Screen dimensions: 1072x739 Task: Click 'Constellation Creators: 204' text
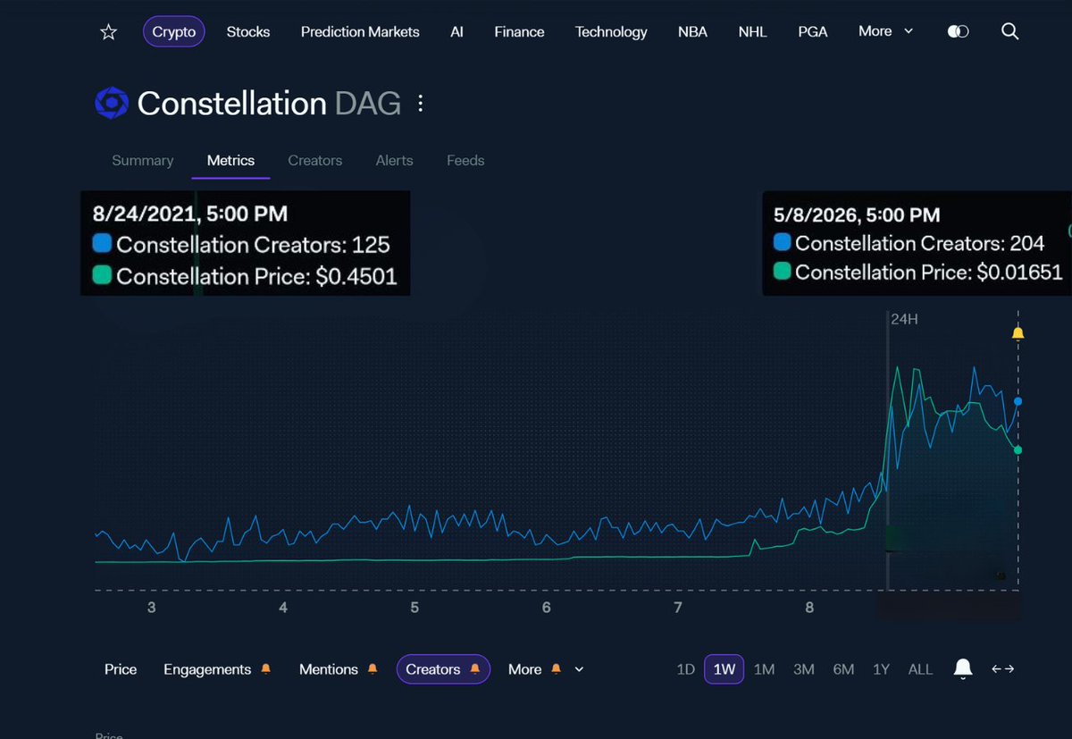(919, 243)
